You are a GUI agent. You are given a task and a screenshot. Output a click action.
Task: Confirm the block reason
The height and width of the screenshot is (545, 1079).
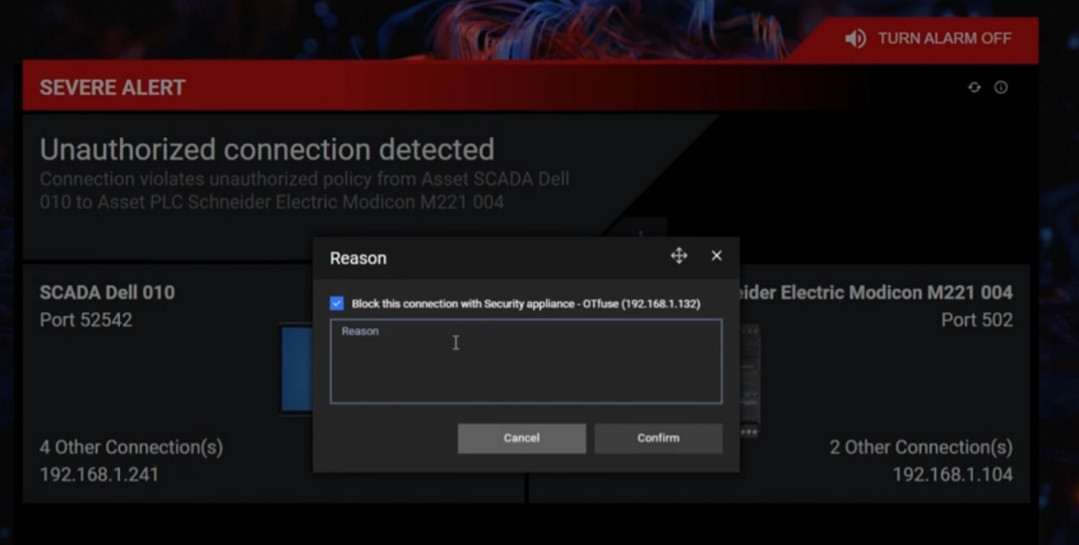pyautogui.click(x=658, y=438)
